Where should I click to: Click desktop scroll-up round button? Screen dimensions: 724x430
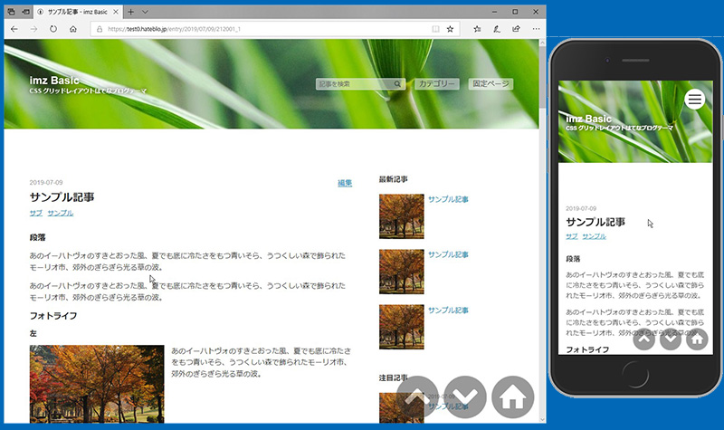(x=417, y=397)
